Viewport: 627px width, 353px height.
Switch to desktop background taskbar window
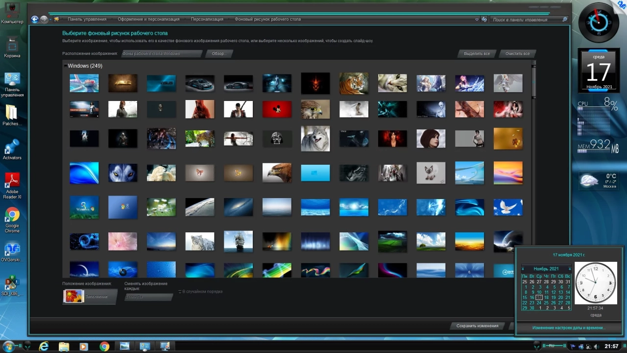[x=124, y=346]
